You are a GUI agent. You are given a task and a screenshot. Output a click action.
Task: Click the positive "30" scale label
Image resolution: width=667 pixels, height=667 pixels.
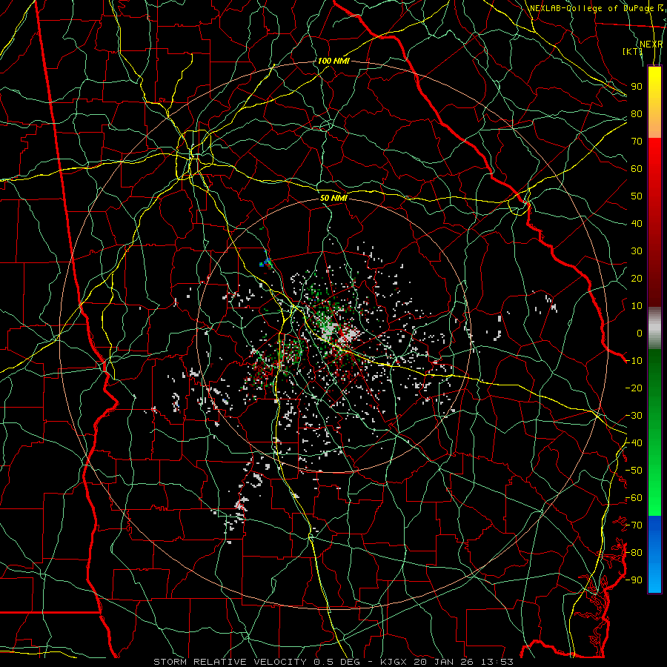click(x=637, y=251)
